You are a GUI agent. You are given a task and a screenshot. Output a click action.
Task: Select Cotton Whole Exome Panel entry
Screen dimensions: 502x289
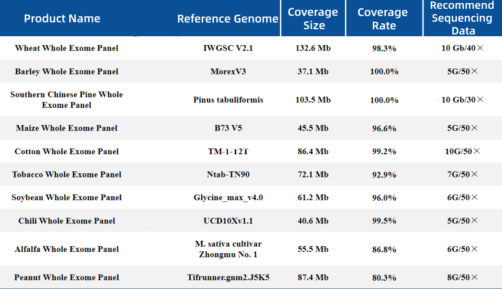pyautogui.click(x=66, y=151)
